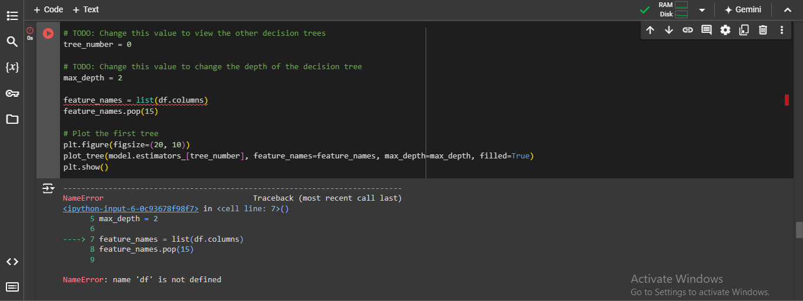Mirror cell in tab
The width and height of the screenshot is (803, 301).
744,30
